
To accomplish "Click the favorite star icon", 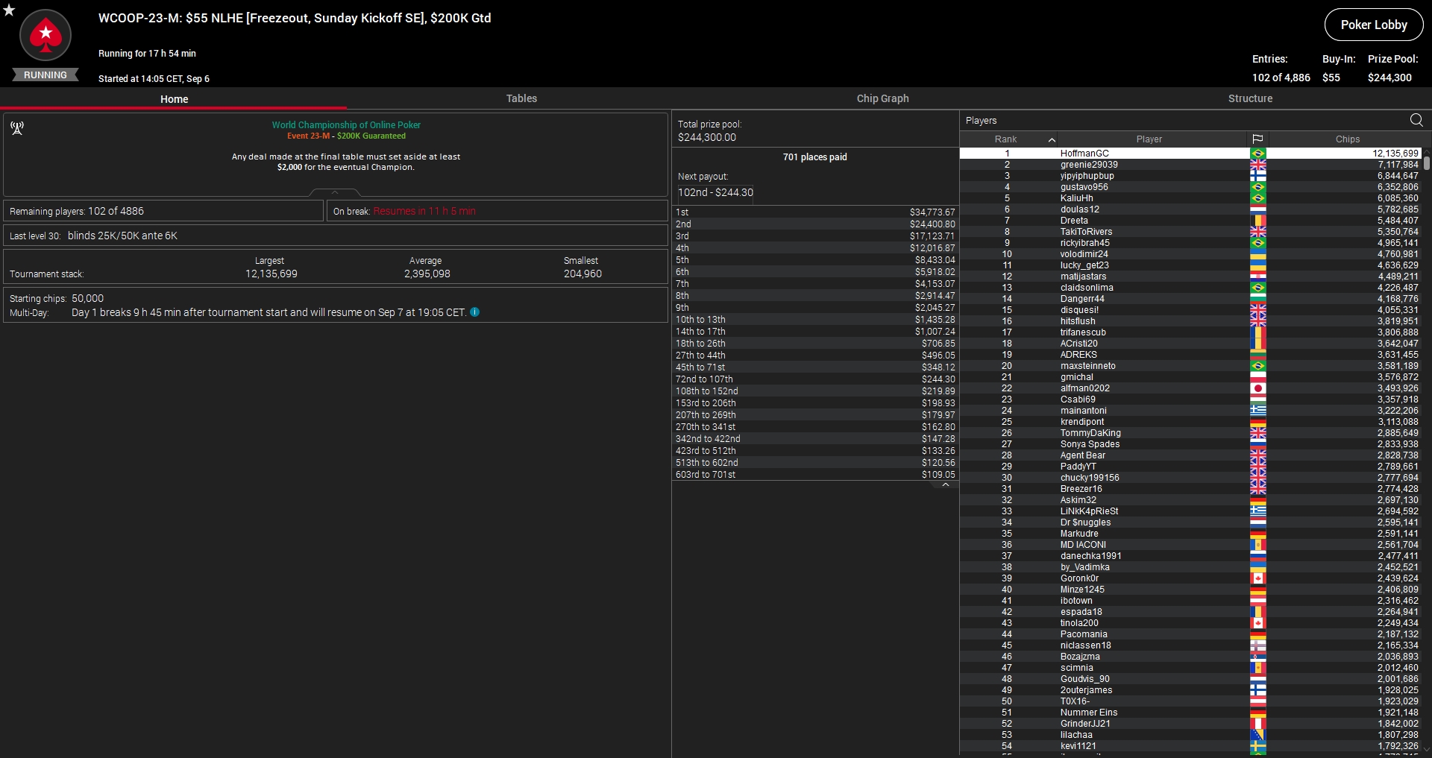I will (9, 10).
